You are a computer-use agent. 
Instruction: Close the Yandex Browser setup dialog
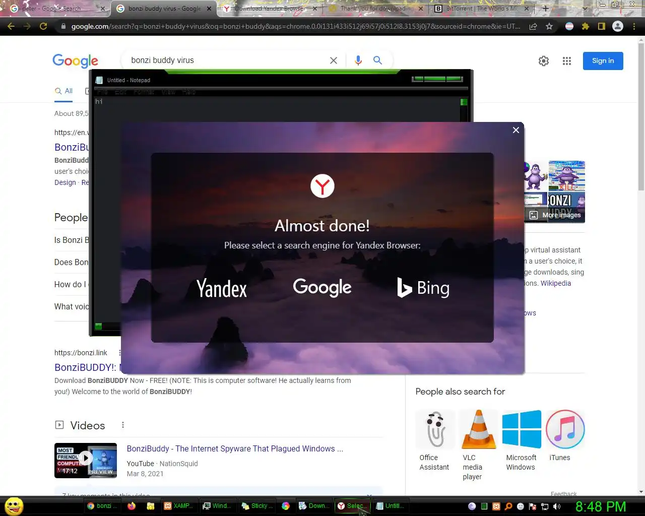point(515,130)
